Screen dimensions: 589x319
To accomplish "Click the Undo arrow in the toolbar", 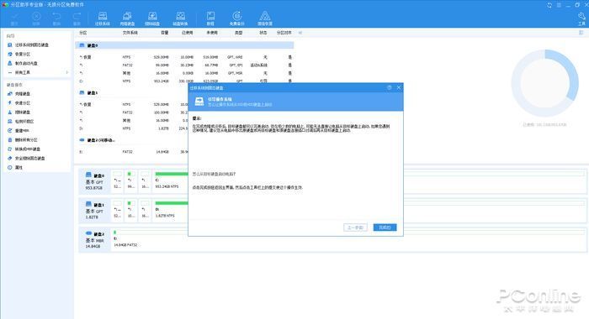I will click(56, 18).
